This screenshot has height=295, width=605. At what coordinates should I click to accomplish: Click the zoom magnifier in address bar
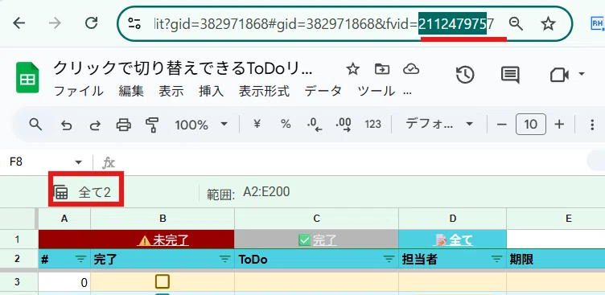(516, 24)
